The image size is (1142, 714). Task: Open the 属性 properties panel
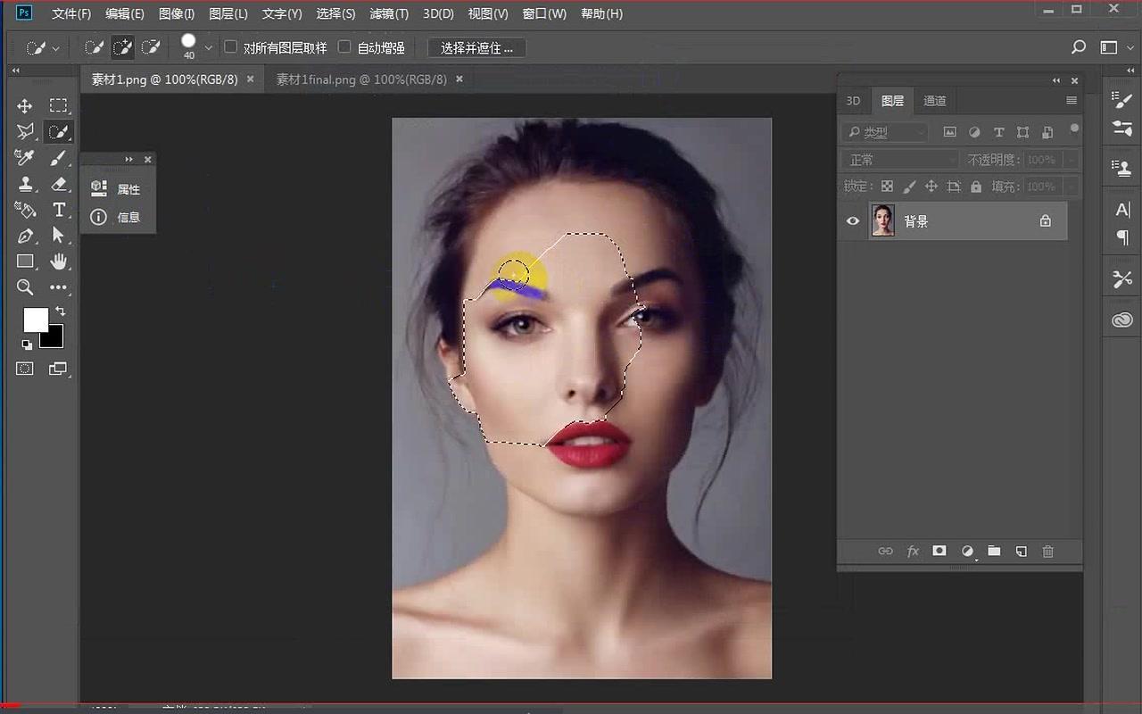coord(117,189)
